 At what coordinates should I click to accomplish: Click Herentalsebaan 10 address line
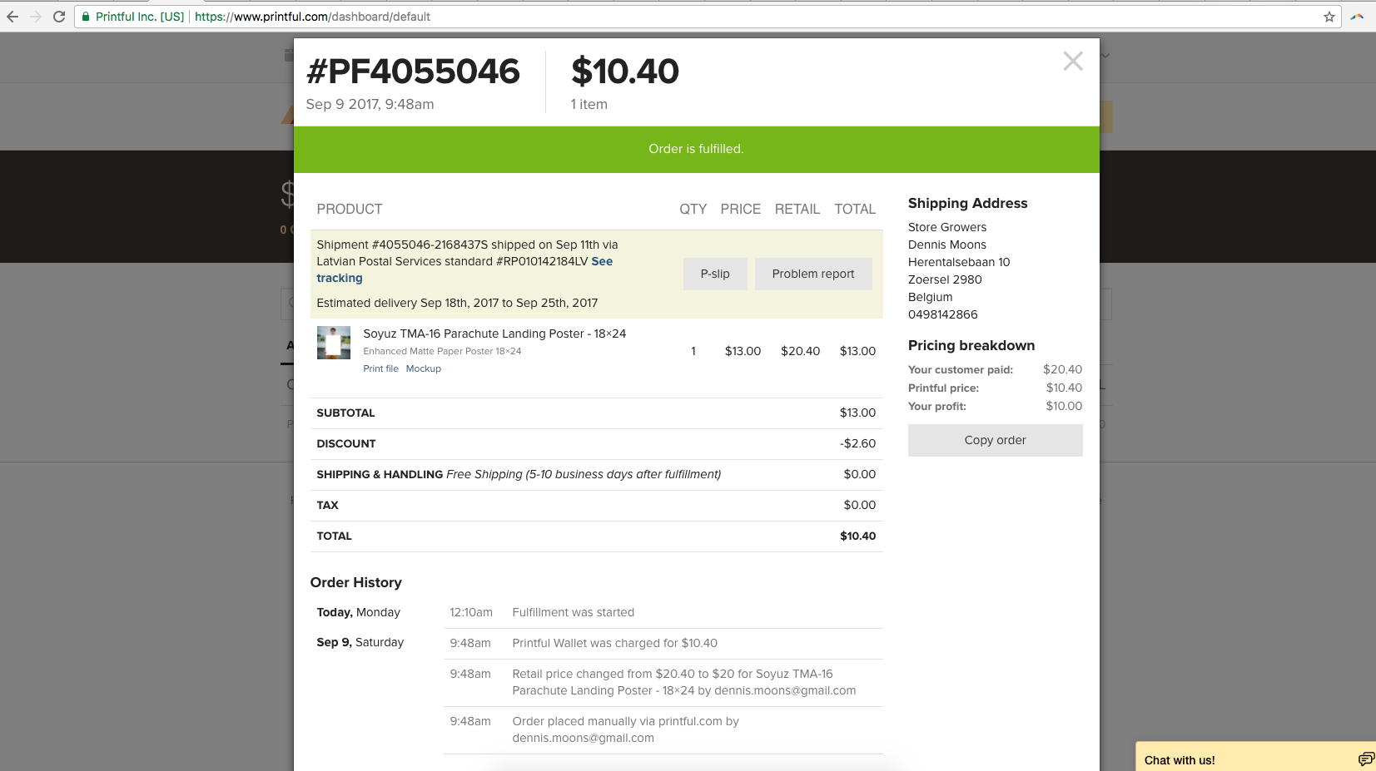point(959,262)
